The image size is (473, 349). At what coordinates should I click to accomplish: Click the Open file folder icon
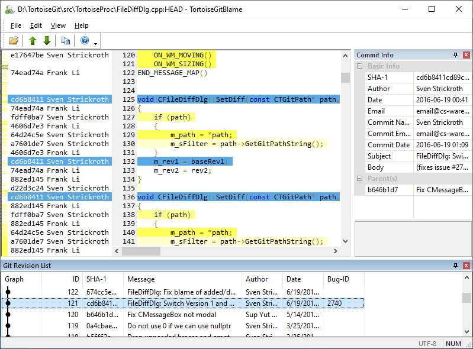coord(13,41)
